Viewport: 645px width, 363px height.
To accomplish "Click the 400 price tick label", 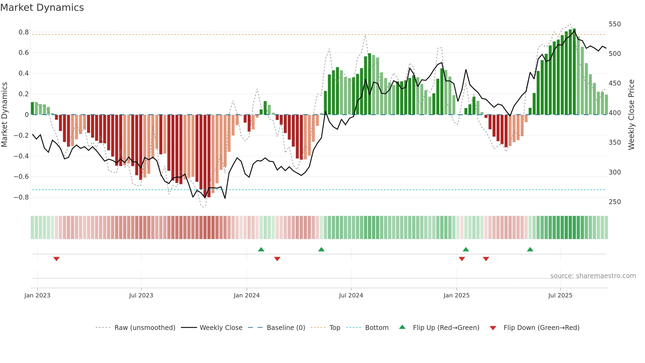I will coord(615,113).
